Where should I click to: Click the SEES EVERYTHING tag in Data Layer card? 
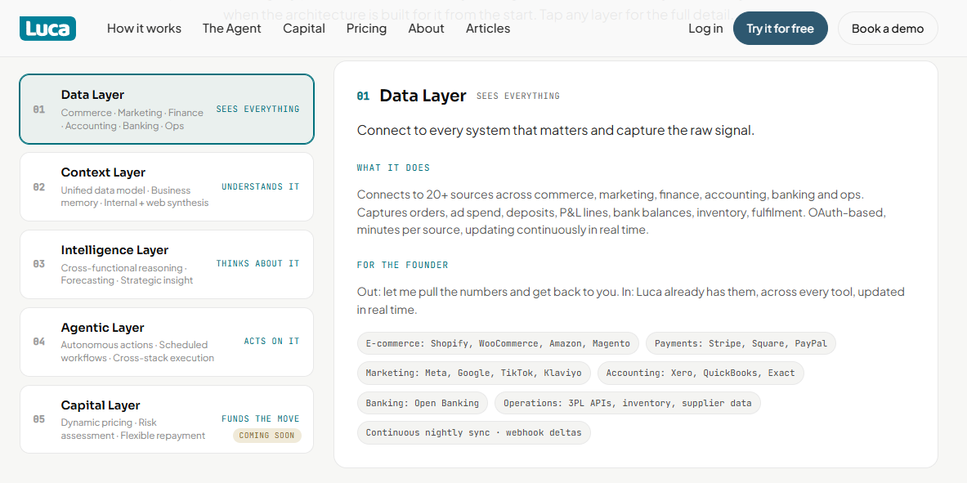[x=257, y=110]
